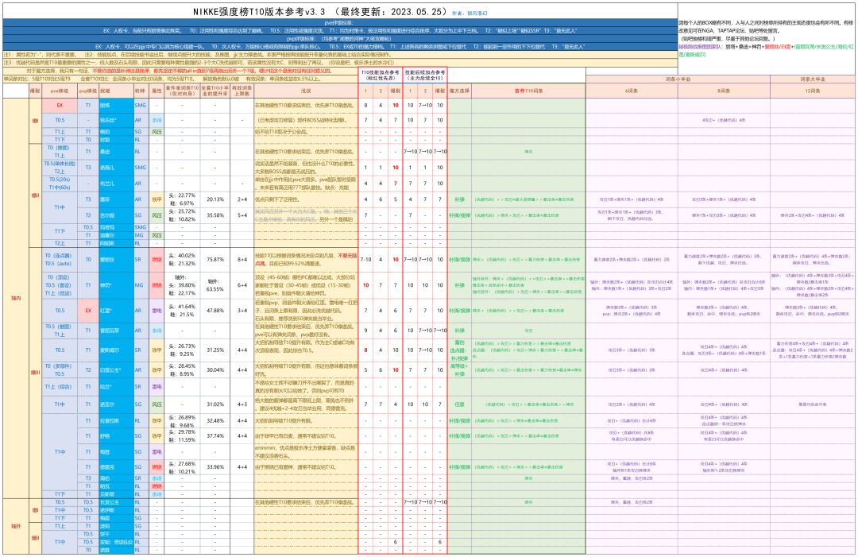The width and height of the screenshot is (858, 557).
Task: Select the 魔方选择 column header
Action: [459, 91]
